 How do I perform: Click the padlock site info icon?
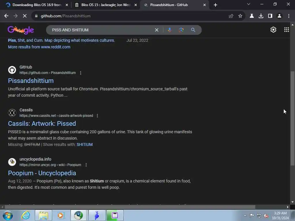pos(36,16)
